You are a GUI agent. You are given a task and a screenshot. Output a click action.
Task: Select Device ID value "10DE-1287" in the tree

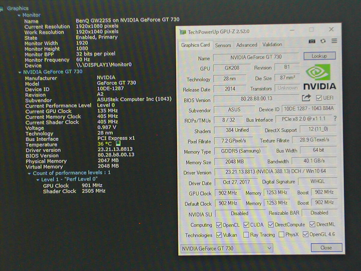click(110, 89)
